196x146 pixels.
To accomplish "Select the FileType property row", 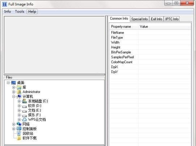I will (150, 38).
